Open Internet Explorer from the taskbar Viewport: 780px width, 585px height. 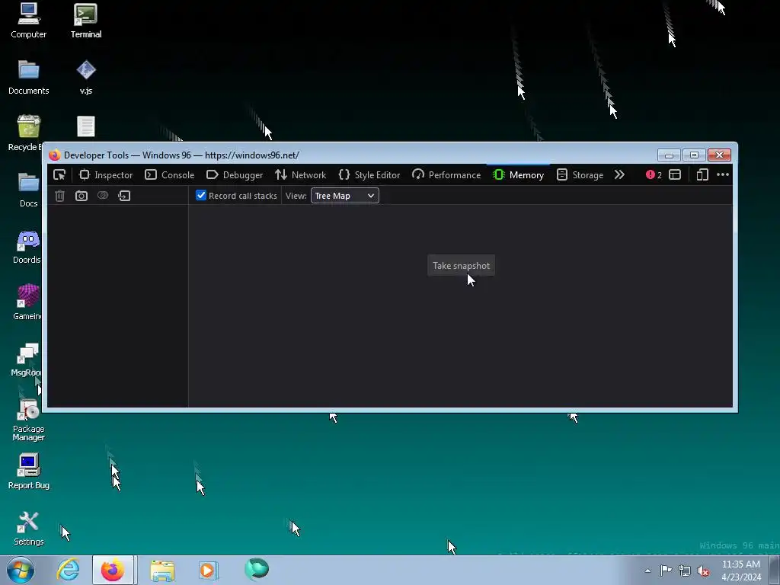[x=68, y=570]
